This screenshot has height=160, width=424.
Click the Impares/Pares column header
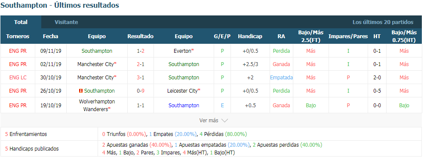click(348, 36)
